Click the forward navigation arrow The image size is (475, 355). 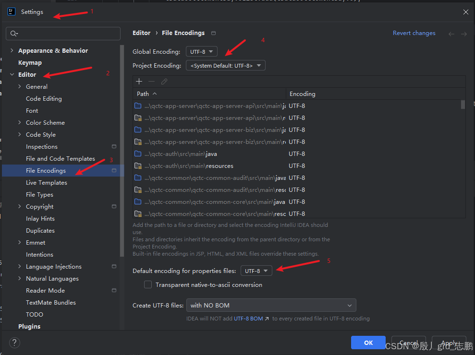coord(464,34)
